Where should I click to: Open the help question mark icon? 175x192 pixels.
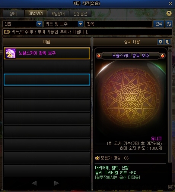coord(169,13)
